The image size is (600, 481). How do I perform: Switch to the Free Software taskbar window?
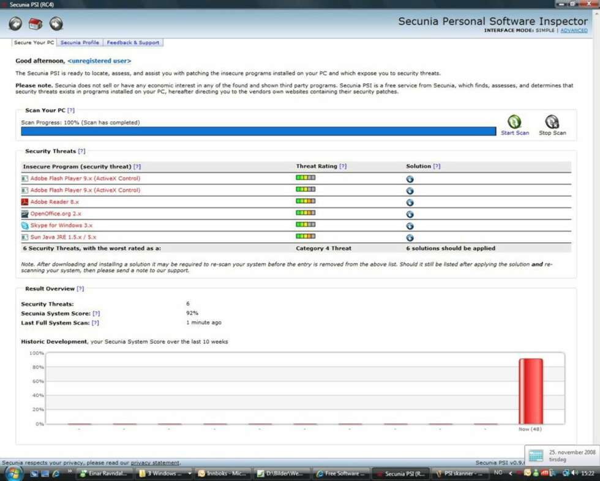pos(341,473)
